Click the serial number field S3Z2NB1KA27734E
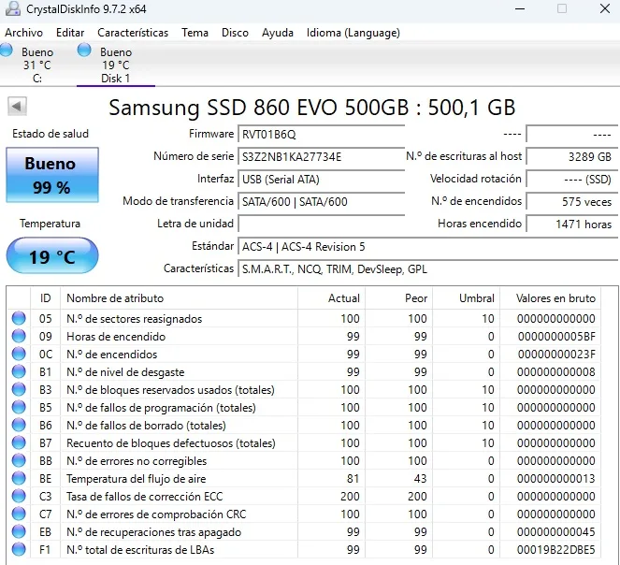 (x=321, y=156)
